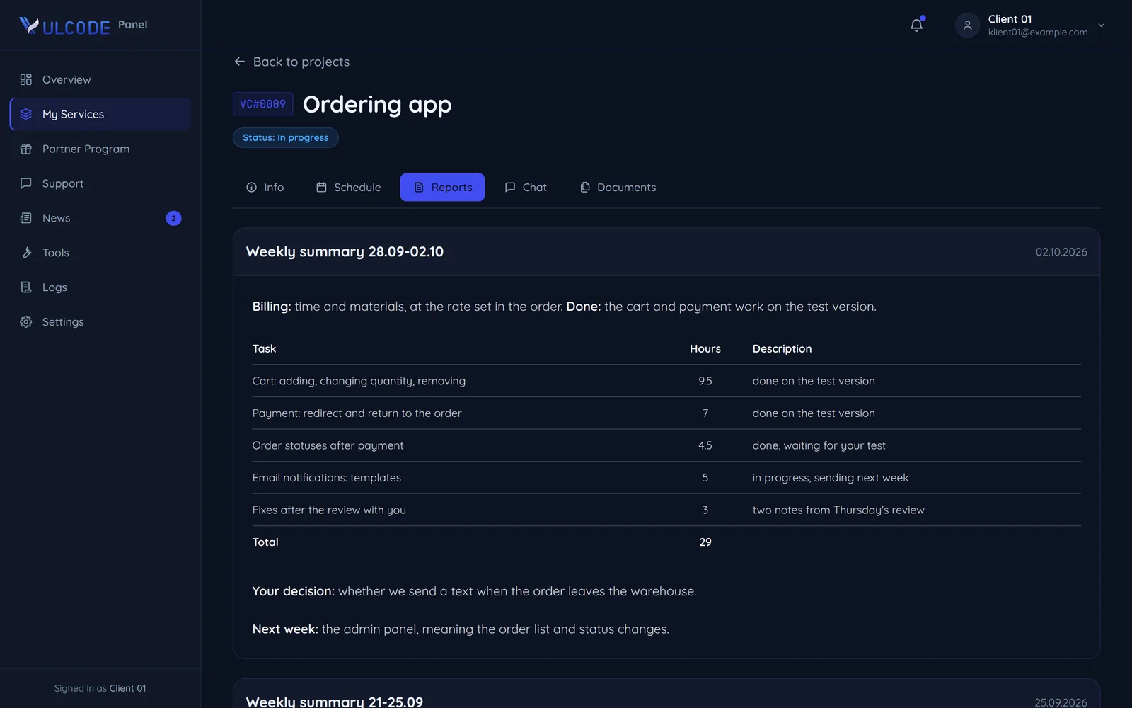Click the Billing time and materials line
Viewport: 1132px width, 708px height.
tap(564, 307)
